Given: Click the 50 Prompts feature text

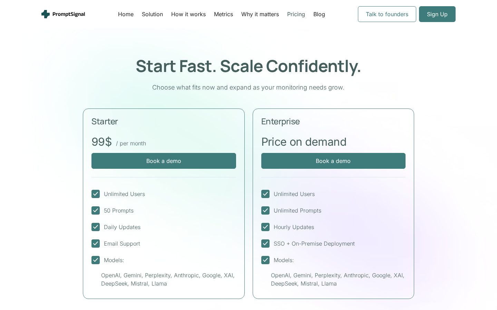Looking at the screenshot, I should click(x=119, y=210).
